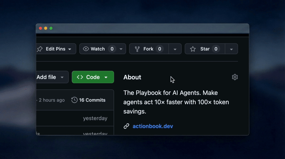Expand the dropdown arrow next to Fork

175,49
